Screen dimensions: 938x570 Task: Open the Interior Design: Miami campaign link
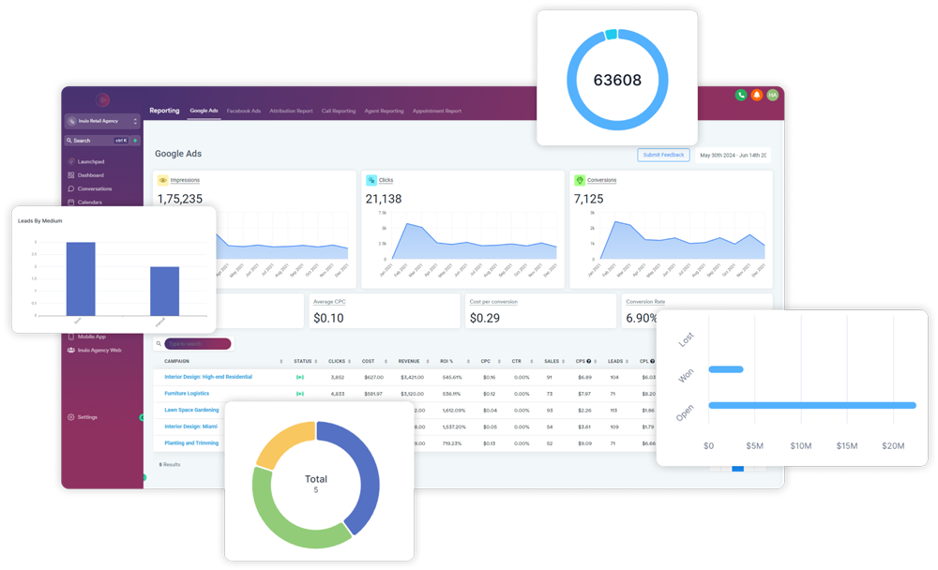191,427
